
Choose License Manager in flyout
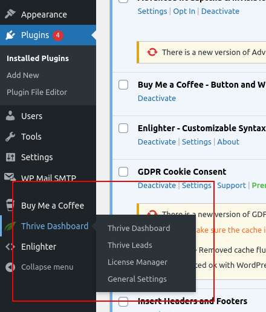coord(137,262)
